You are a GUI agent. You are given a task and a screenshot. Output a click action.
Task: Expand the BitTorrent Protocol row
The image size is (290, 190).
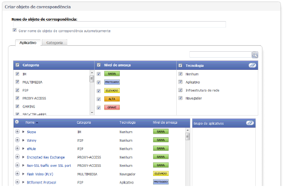pyautogui.click(x=23, y=182)
